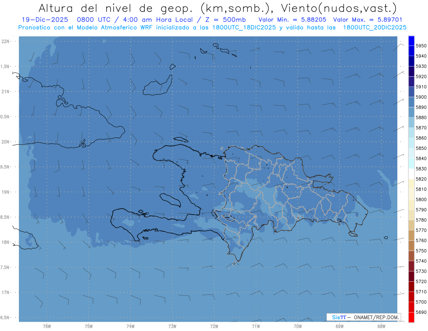Click the '76W' longitude label
Viewport: 428px width, 331px height.
47,326
